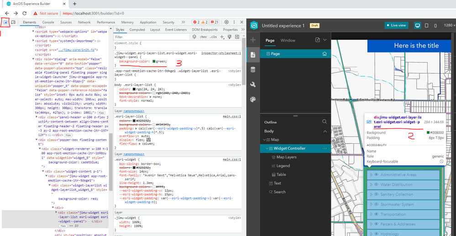The height and width of the screenshot is (236, 456).
Task: Click the Live view button
Action: click(396, 25)
